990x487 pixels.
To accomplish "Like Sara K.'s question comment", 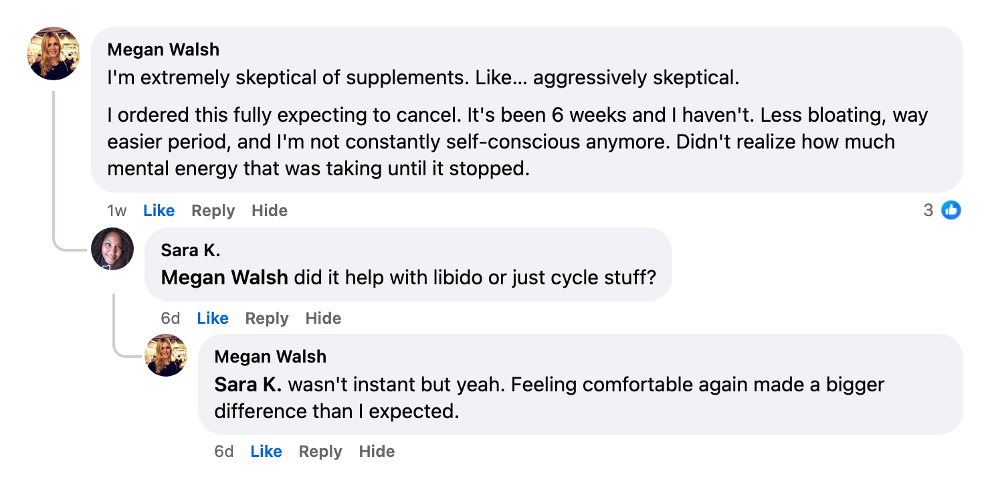I will point(212,318).
